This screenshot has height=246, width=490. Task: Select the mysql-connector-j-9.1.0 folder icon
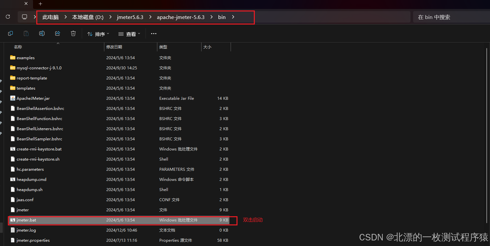13,68
